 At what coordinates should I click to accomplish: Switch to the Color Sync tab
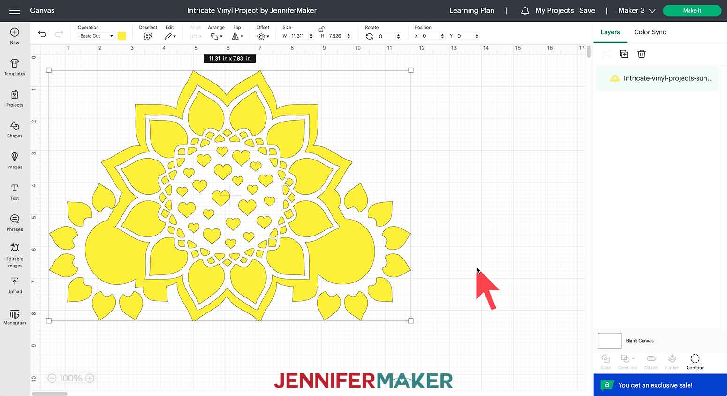coord(650,32)
